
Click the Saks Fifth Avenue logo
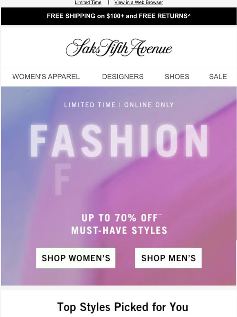(119, 48)
